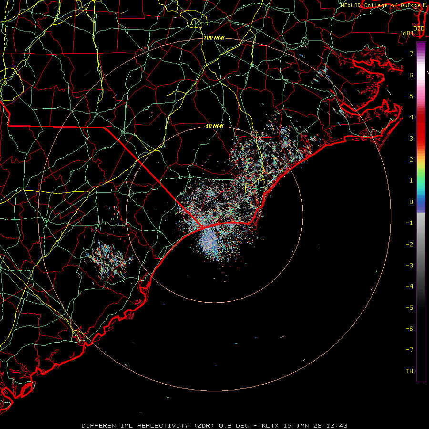Click the '50 NMI' range ring label
Image resolution: width=429 pixels, height=429 pixels.
[x=214, y=126]
